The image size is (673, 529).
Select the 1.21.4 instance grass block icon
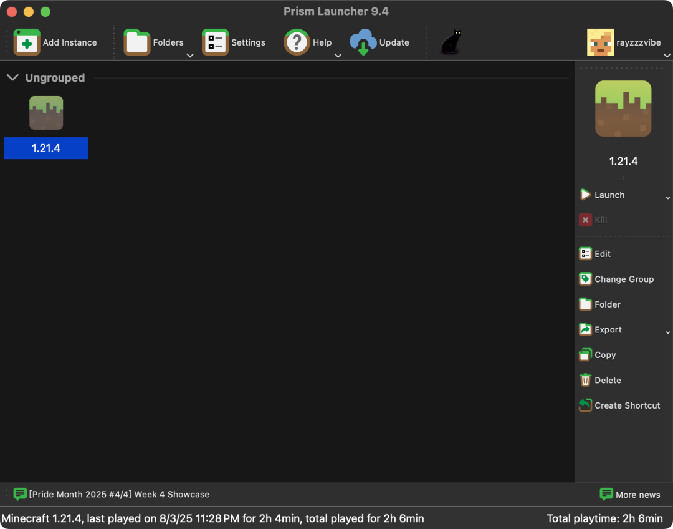pyautogui.click(x=46, y=112)
